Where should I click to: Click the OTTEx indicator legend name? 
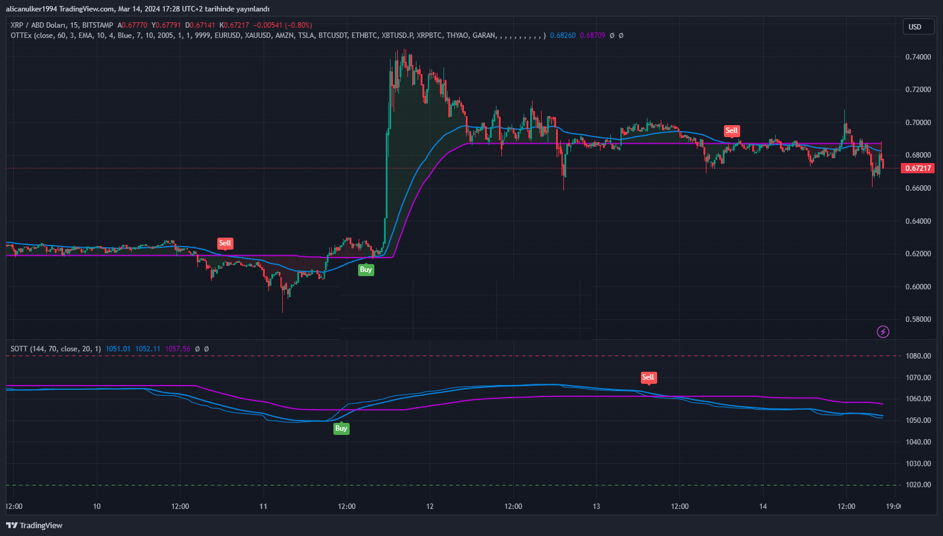(22, 35)
